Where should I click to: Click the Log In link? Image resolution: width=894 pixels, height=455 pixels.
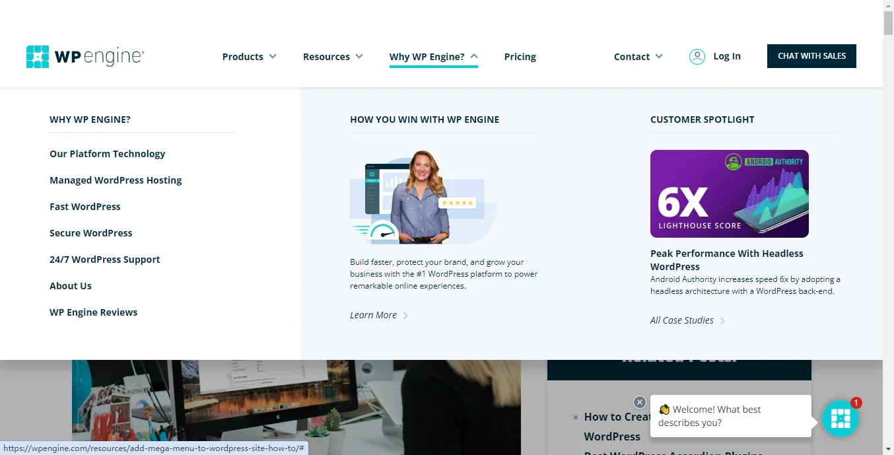tap(727, 56)
